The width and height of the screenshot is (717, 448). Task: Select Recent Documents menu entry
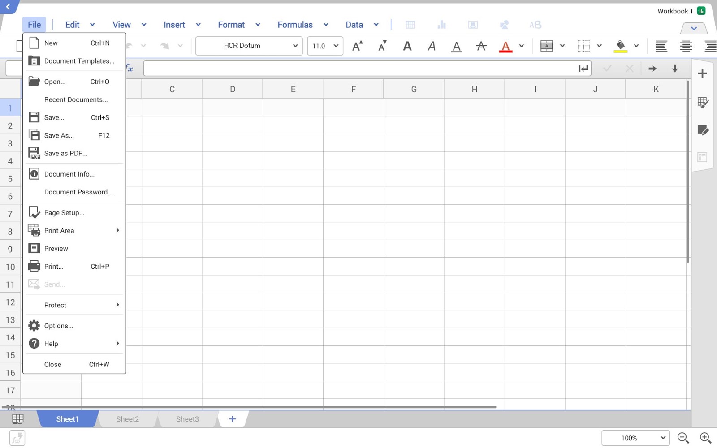click(x=74, y=99)
